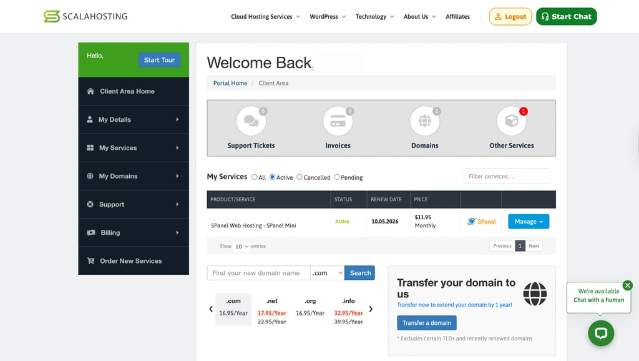The height and width of the screenshot is (361, 639).
Task: Open the .com TLD selector dropdown
Action: (x=327, y=273)
